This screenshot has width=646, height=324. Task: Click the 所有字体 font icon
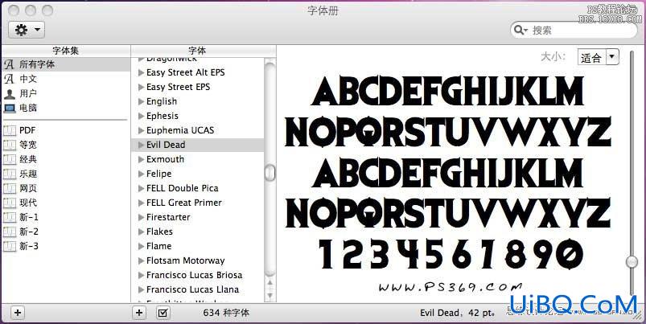click(x=9, y=64)
